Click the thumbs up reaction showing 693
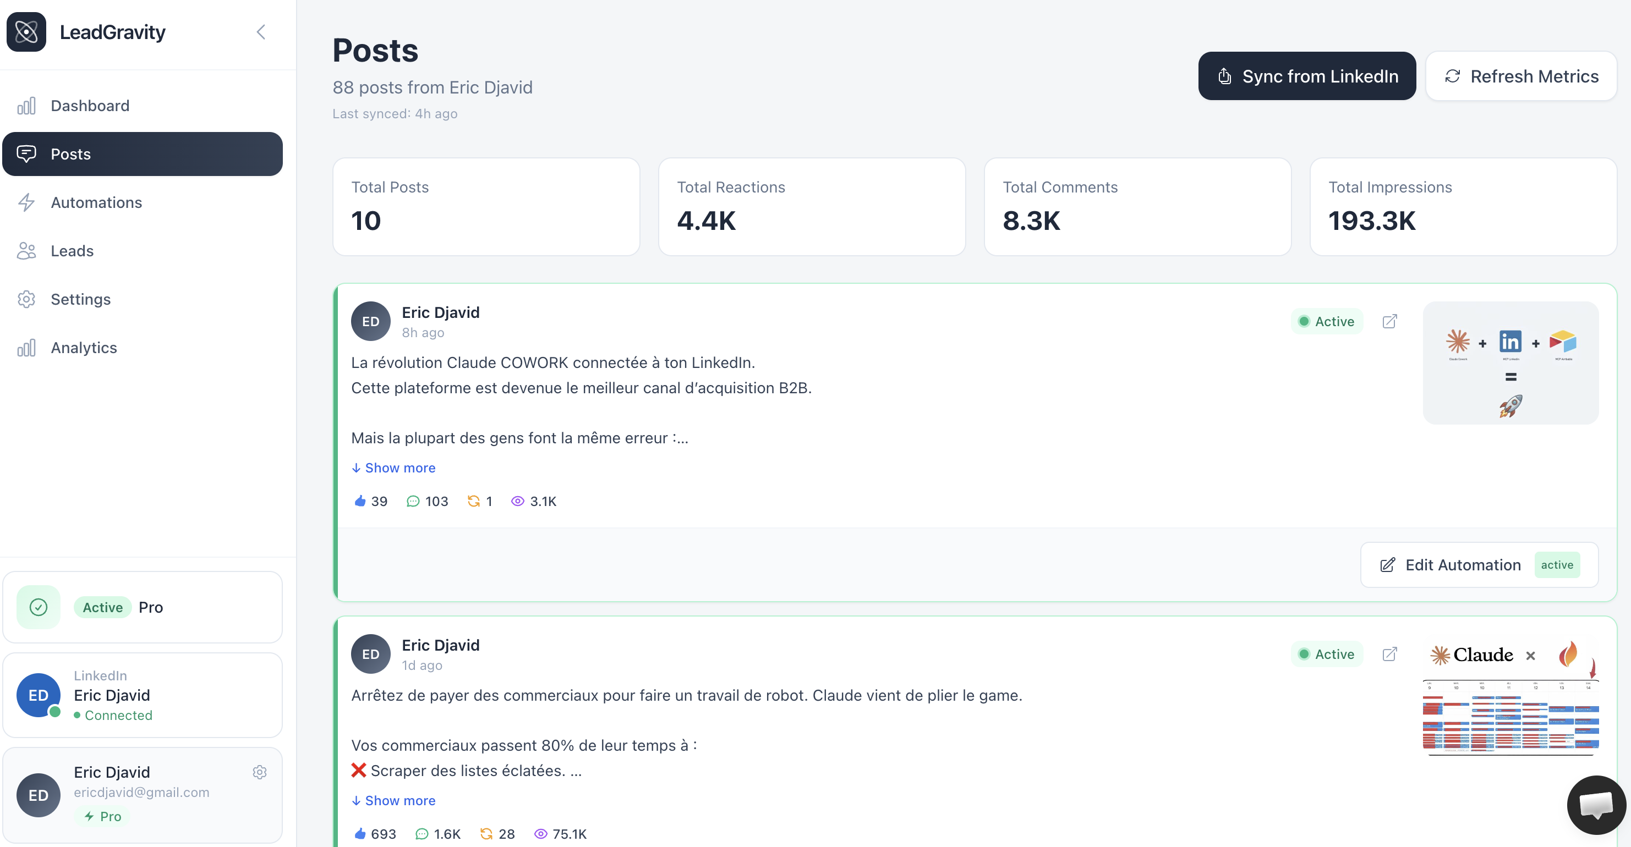Screen dimensions: 1631x847 click(x=360, y=834)
